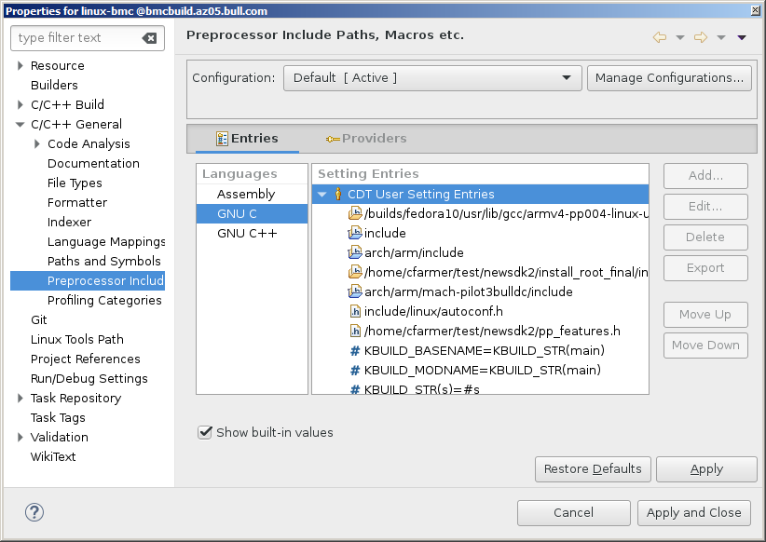The width and height of the screenshot is (766, 542).
Task: Click the back navigation arrow icon
Action: [x=660, y=37]
